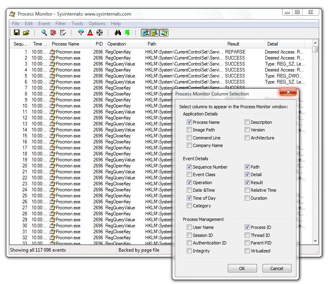Click the Detail column header

tap(285, 44)
